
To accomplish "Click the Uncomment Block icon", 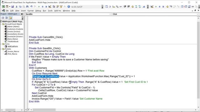I will tap(140, 7).
